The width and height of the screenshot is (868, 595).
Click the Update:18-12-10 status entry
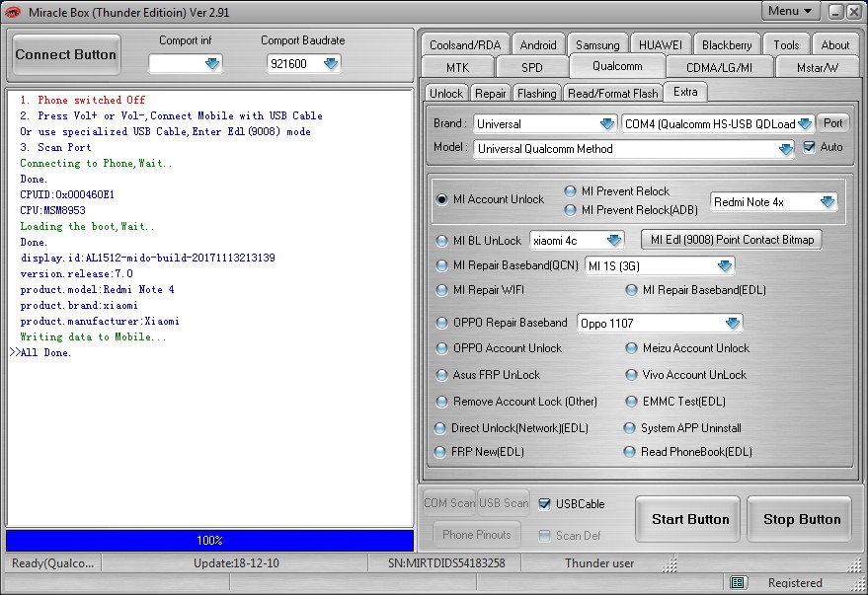tap(236, 562)
